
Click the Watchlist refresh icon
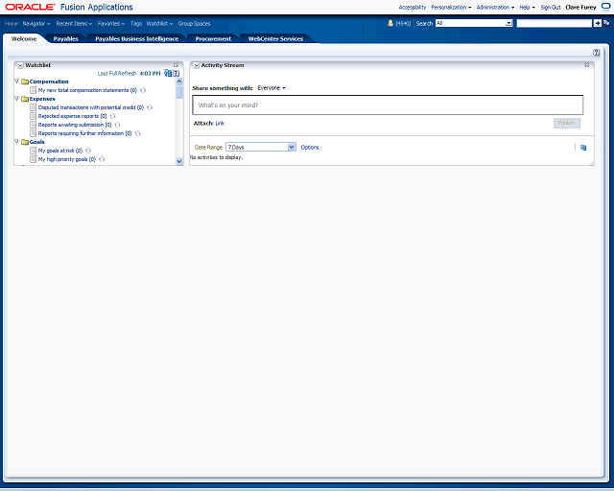pos(167,73)
